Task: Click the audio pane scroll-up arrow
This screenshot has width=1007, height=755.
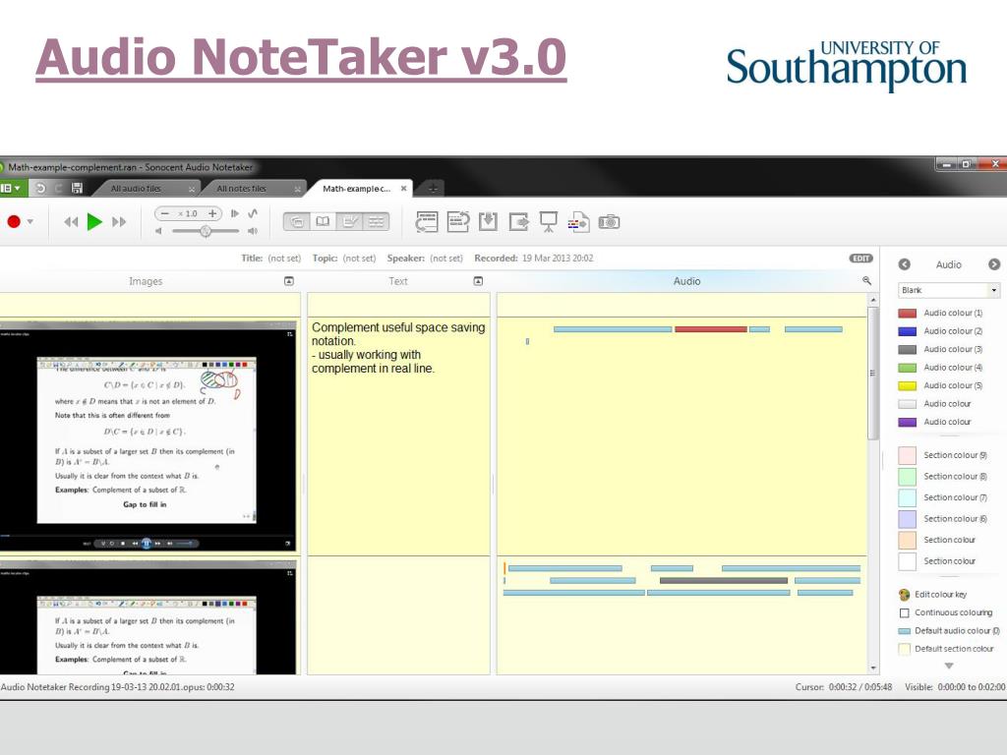Action: click(873, 300)
